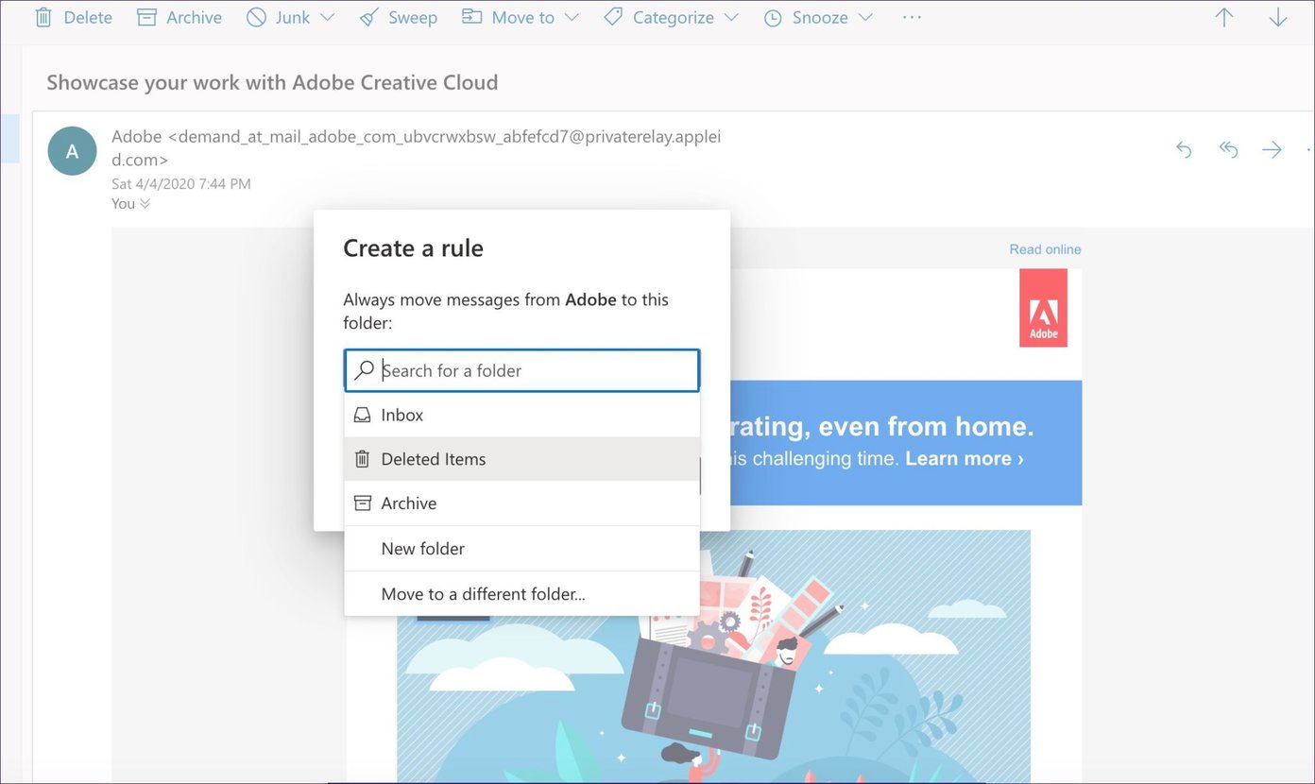Click the Read online link

(x=1044, y=248)
